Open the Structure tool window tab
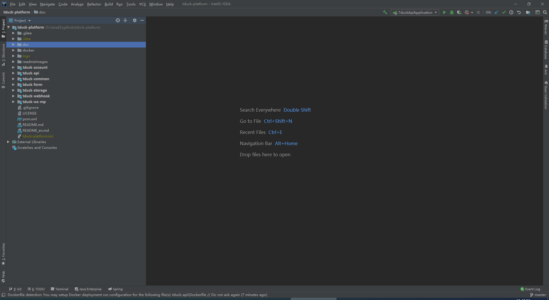This screenshot has height=300, width=549. [x=3, y=55]
